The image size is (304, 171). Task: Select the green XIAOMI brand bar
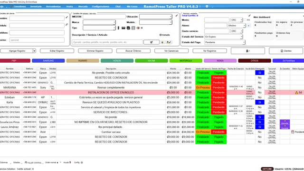pos(152,61)
